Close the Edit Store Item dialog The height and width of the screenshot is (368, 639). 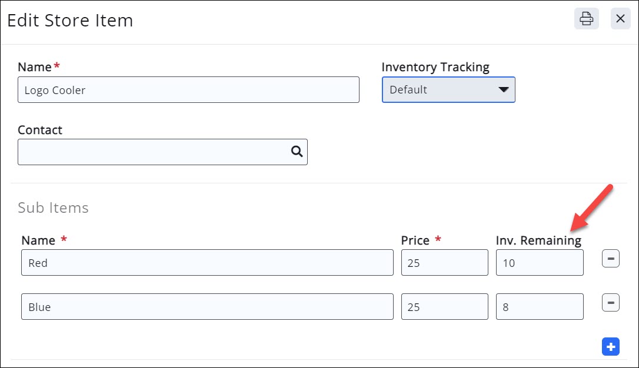click(x=620, y=19)
